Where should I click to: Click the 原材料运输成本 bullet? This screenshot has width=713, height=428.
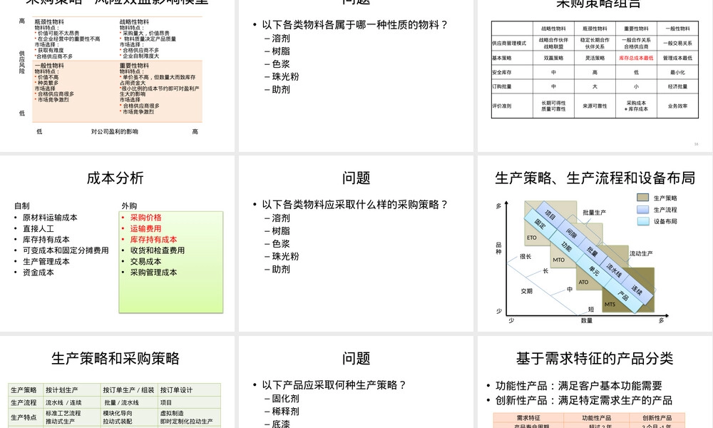click(x=50, y=218)
